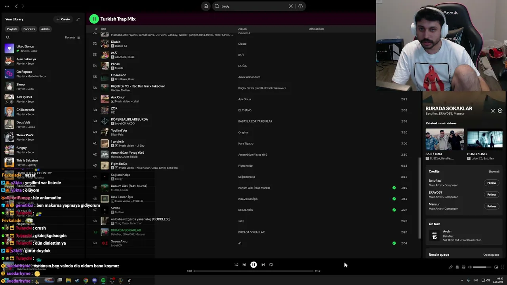Toggle saved checkmark for Kısa Zaman İçin

click(x=394, y=199)
